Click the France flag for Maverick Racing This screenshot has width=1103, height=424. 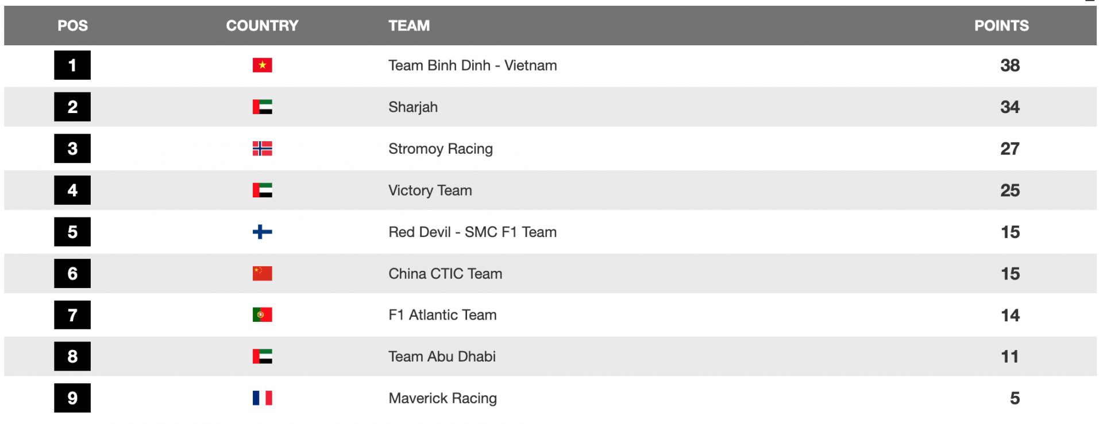click(262, 398)
